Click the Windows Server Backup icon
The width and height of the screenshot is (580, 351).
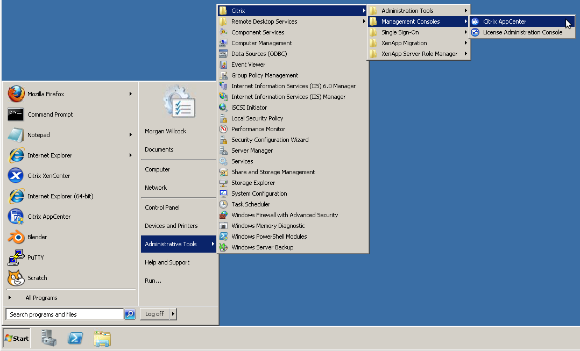pyautogui.click(x=223, y=247)
